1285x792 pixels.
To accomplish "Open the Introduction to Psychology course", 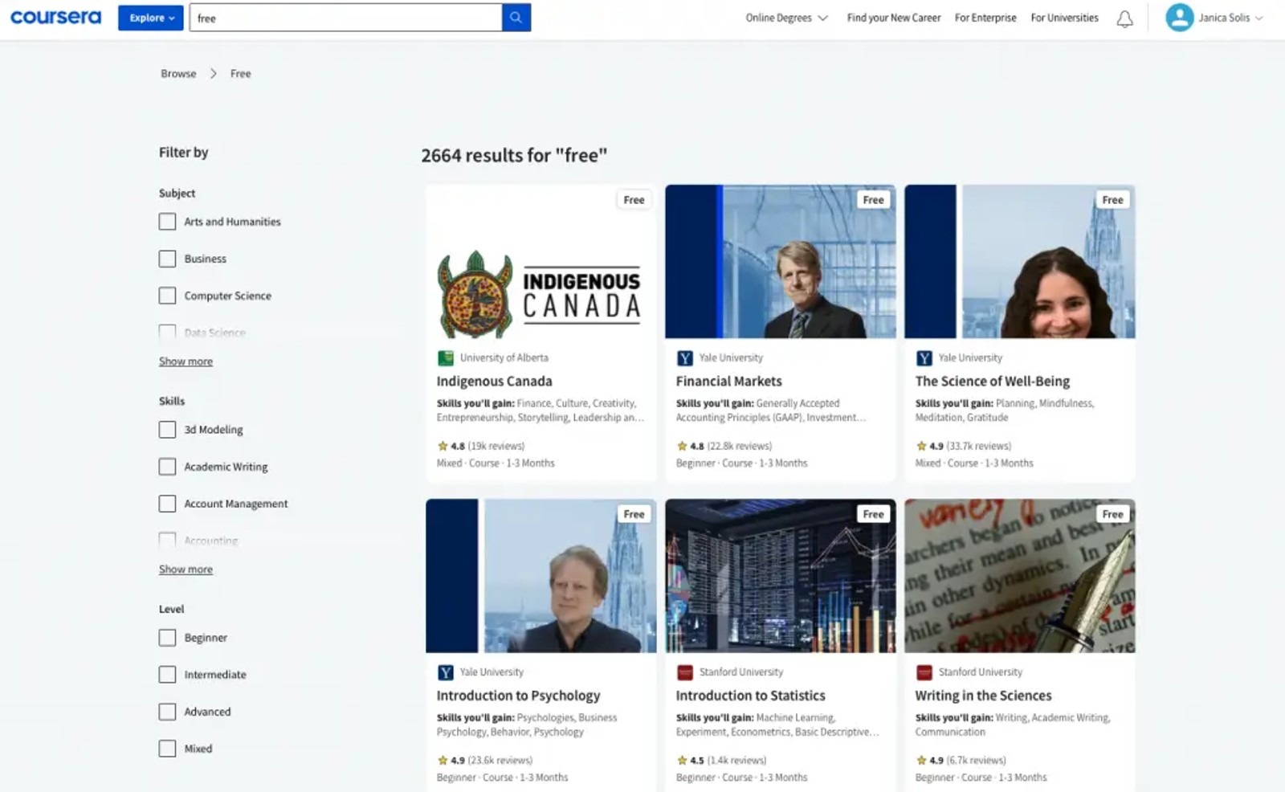I will 518,696.
